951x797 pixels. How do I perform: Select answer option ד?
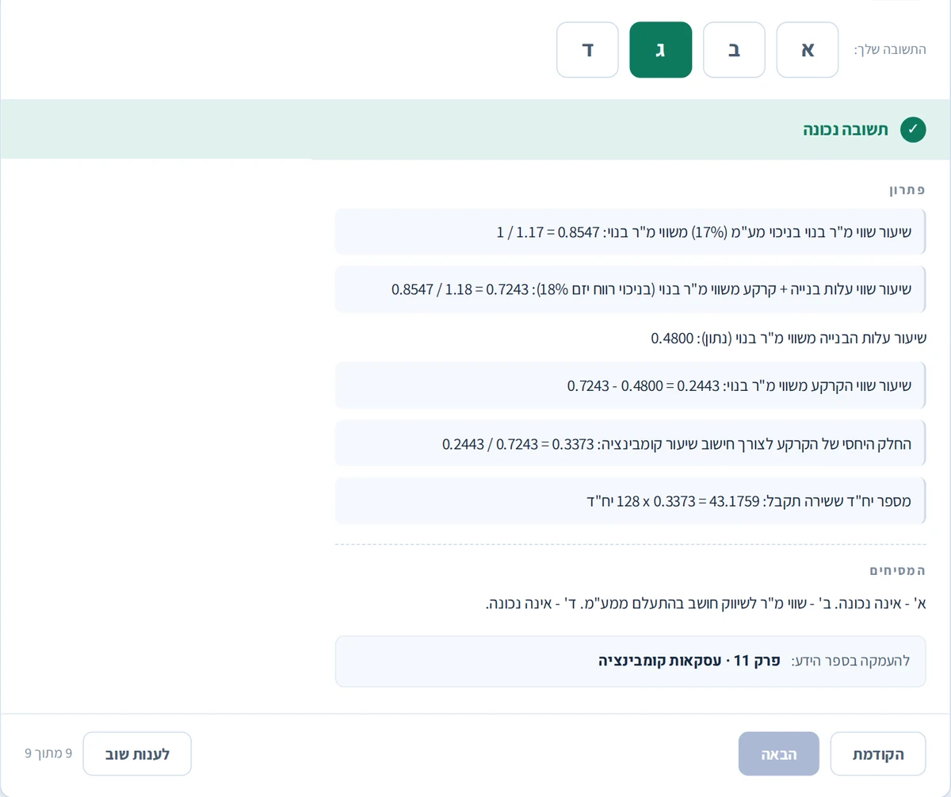tap(587, 50)
